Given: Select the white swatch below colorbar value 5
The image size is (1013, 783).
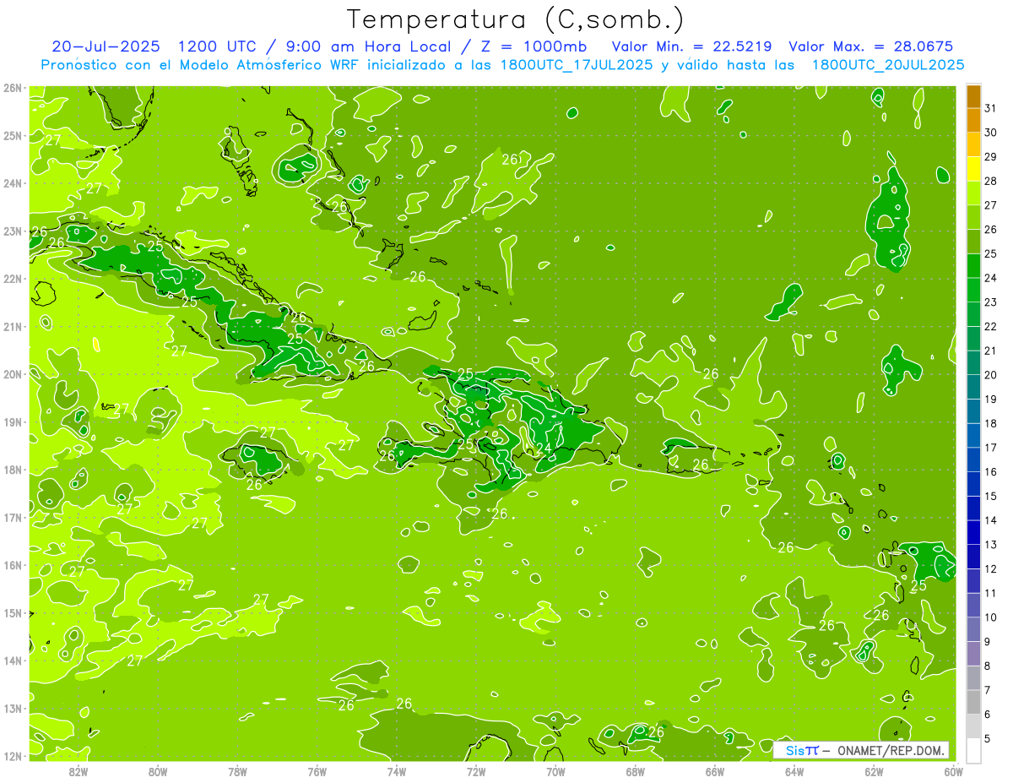Looking at the screenshot, I should (973, 750).
